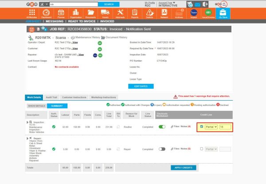Open the Archives module
The width and height of the screenshot is (266, 184).
point(179,14)
